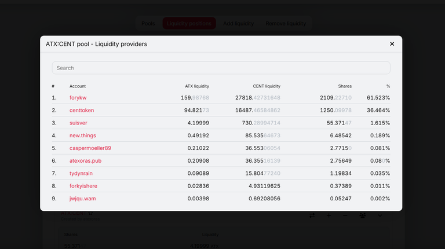Switch to the Pools tab
Screen dimensions: 445x249
click(148, 24)
